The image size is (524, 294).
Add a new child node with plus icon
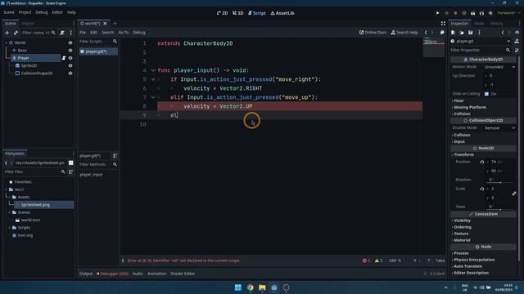7,33
